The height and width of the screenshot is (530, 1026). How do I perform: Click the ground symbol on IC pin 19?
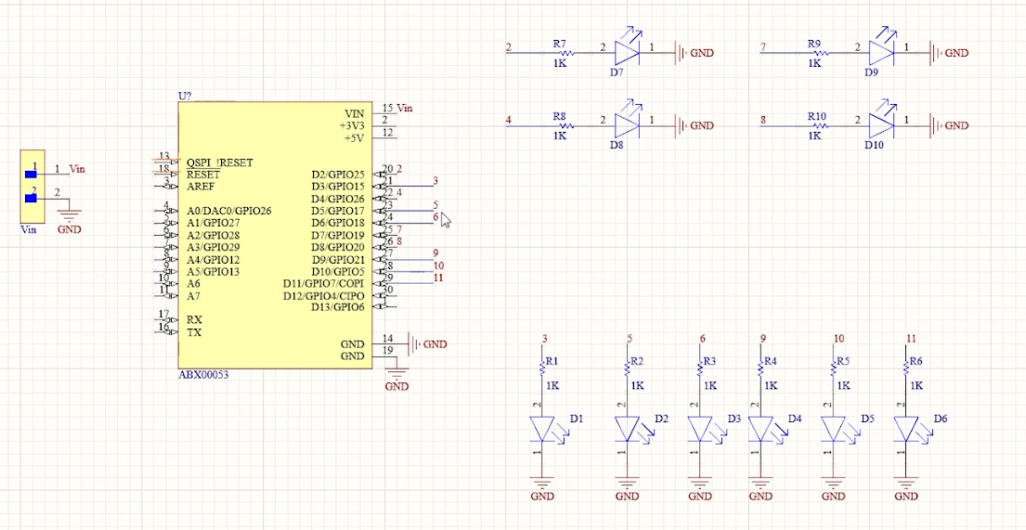(396, 380)
